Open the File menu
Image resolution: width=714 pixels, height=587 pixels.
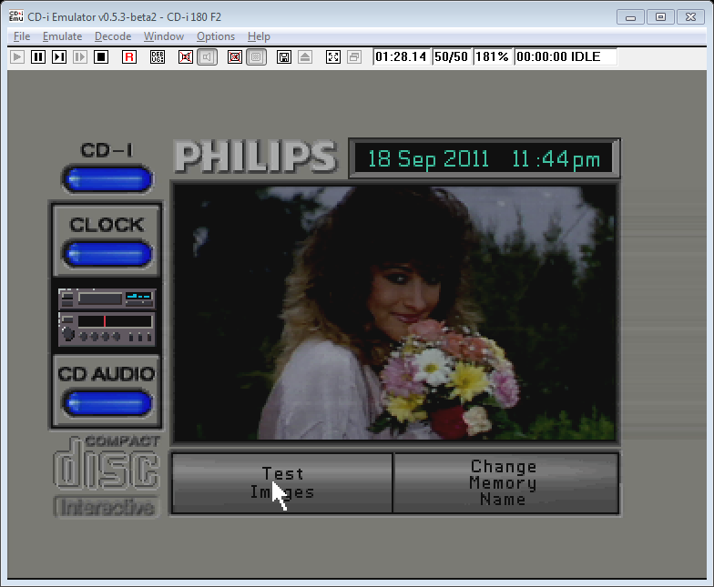pyautogui.click(x=22, y=36)
